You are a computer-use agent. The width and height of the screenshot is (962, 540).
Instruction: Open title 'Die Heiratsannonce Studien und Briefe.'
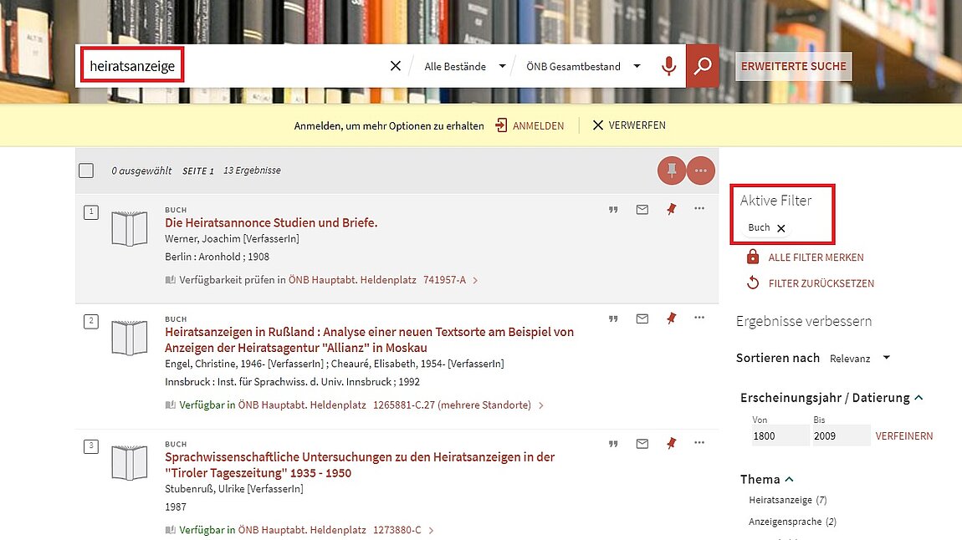coord(271,222)
